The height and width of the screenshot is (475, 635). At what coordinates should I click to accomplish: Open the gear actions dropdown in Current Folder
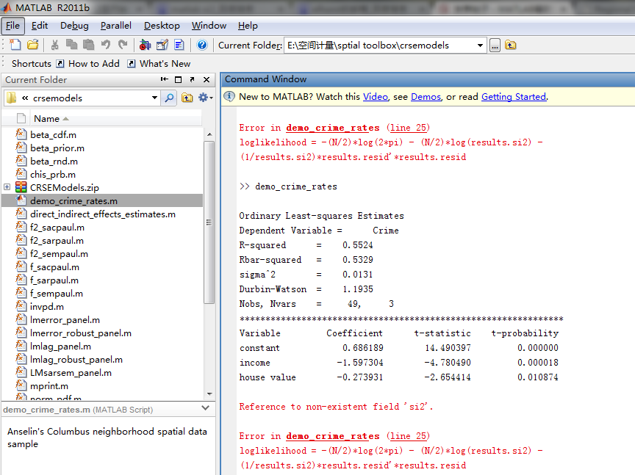(206, 98)
